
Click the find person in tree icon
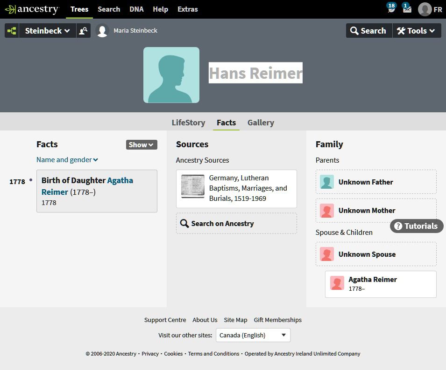(x=83, y=31)
